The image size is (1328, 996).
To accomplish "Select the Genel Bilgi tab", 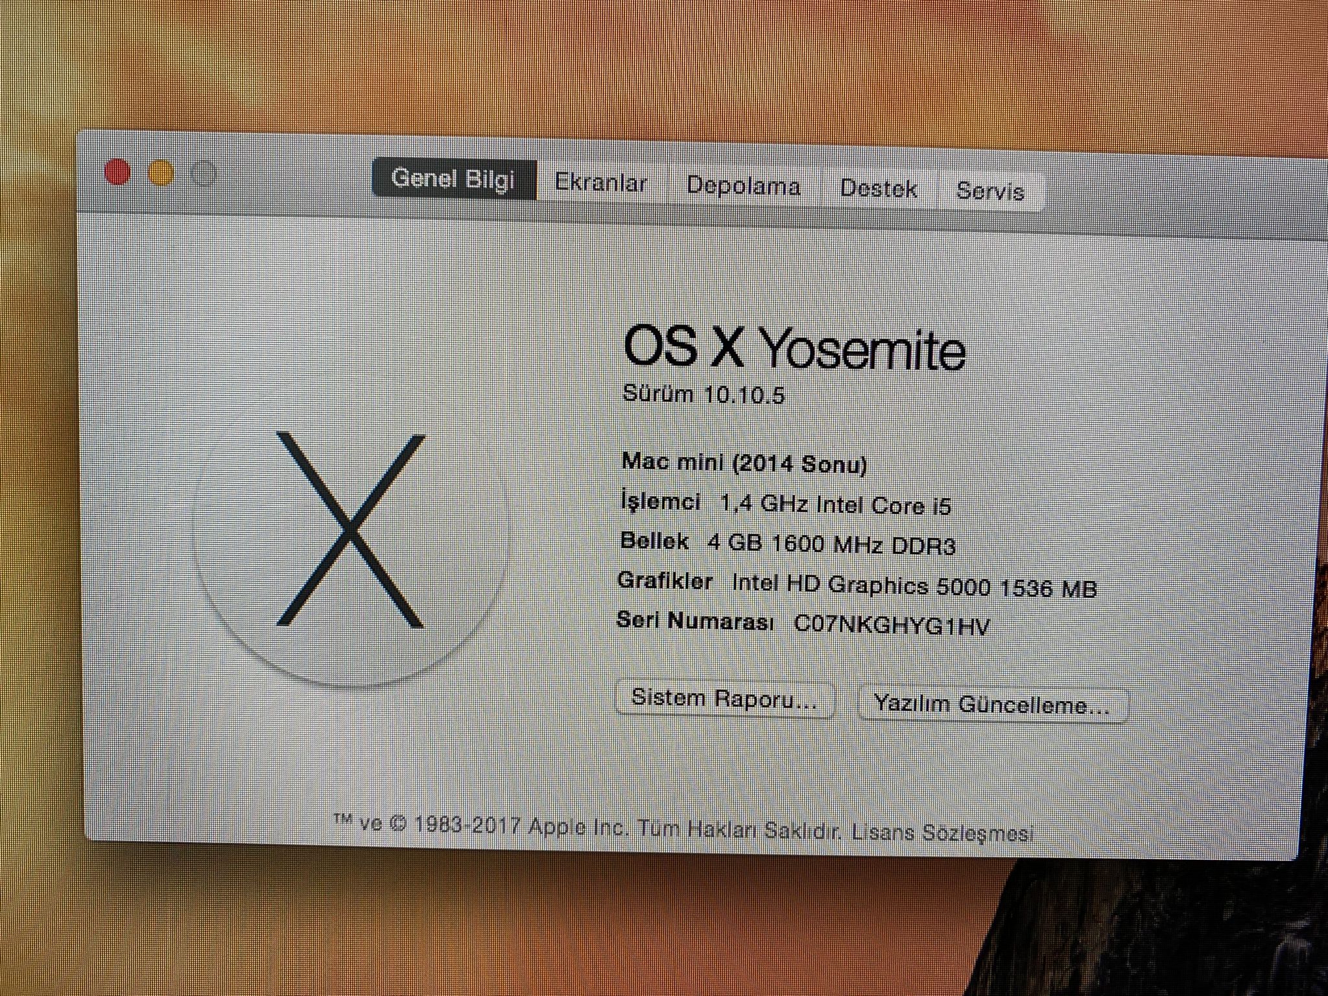I will pyautogui.click(x=454, y=179).
